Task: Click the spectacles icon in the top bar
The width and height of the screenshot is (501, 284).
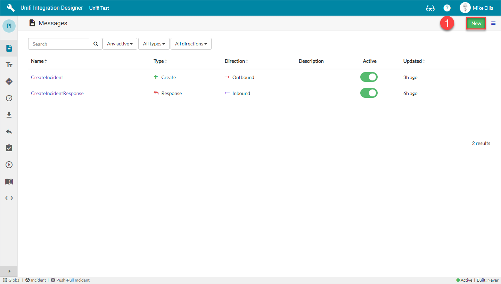Action: 430,8
